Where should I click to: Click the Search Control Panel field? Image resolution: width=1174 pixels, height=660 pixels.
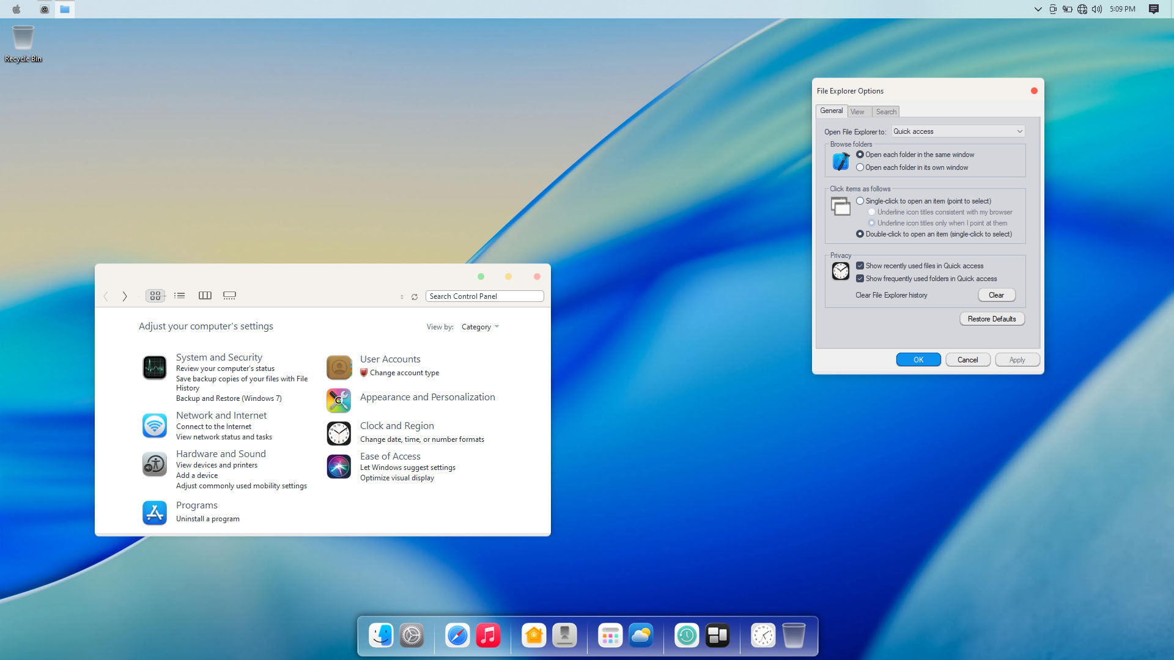(x=484, y=296)
